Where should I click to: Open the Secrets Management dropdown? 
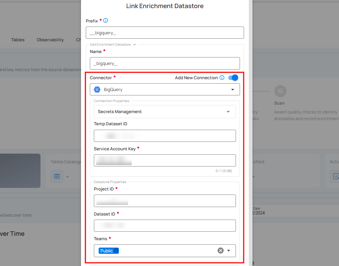tap(229, 111)
